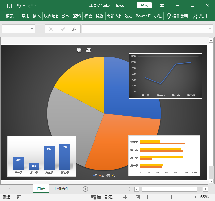Click previous sheet navigation arrow
Image resolution: width=215 pixels, height=201 pixels.
pos(10,189)
